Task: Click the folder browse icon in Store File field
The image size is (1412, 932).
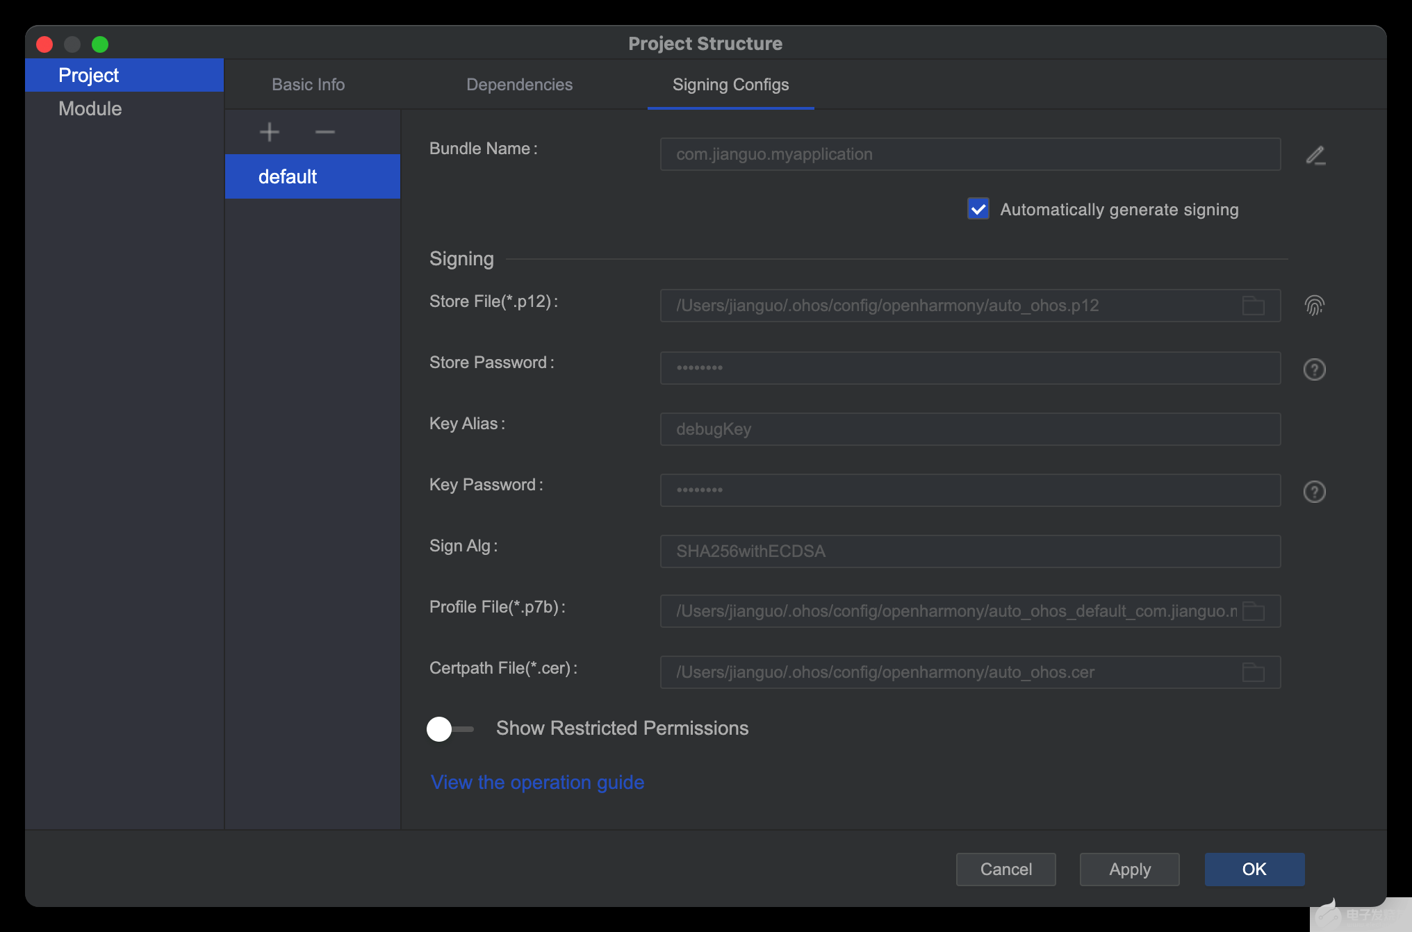Action: (1253, 306)
